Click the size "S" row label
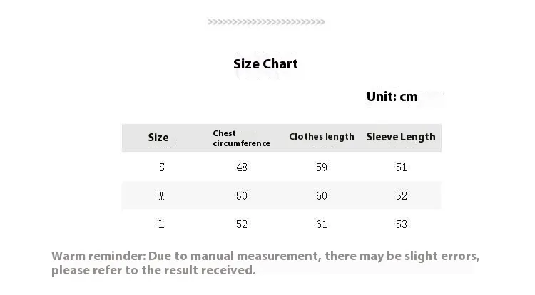 (162, 167)
